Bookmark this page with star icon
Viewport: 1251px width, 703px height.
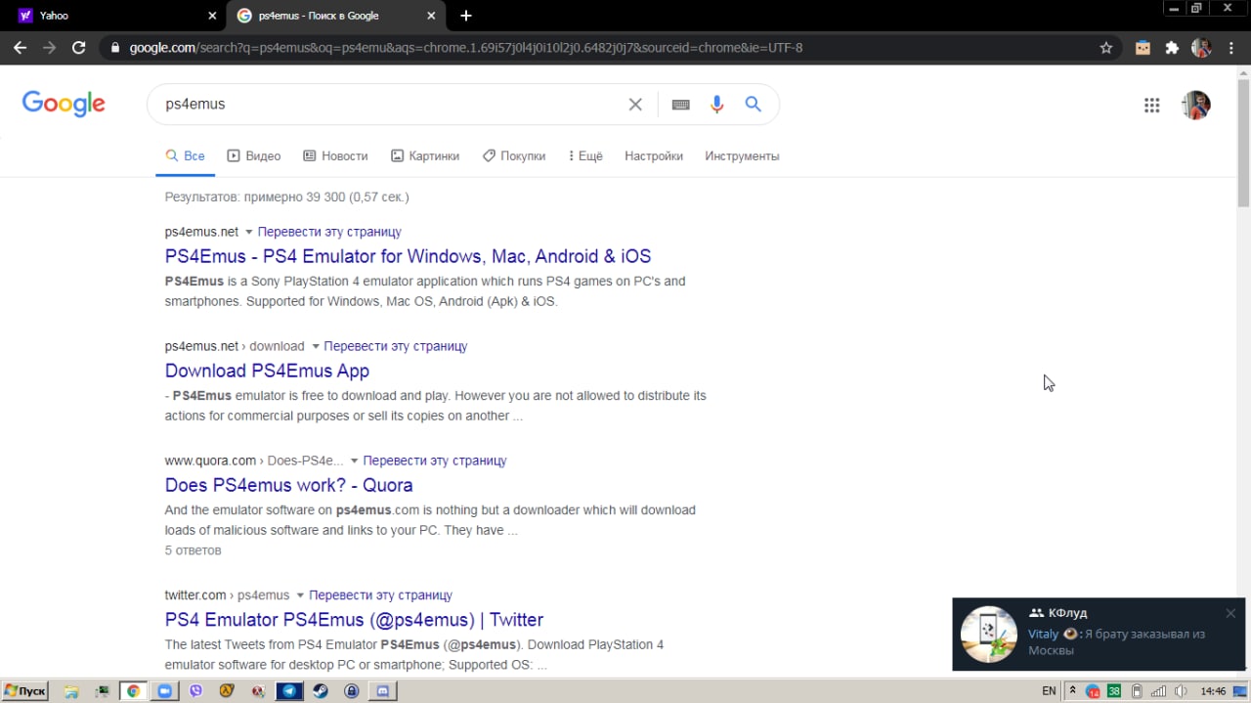click(1106, 47)
